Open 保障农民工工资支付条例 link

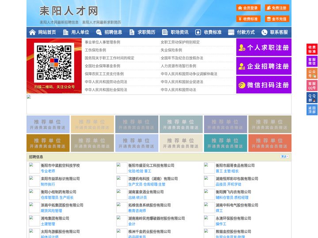pyautogui.click(x=104, y=74)
